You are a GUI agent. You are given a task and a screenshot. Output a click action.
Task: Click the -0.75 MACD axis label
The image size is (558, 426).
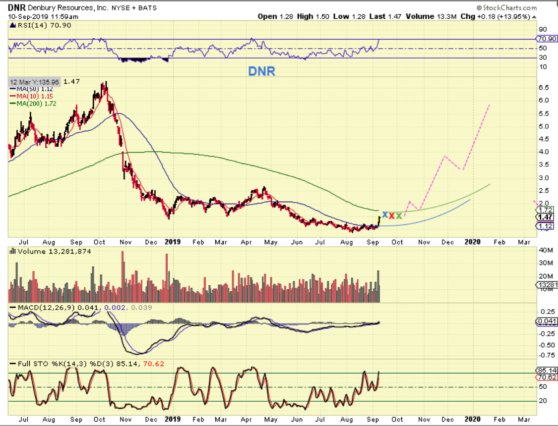[x=547, y=355]
